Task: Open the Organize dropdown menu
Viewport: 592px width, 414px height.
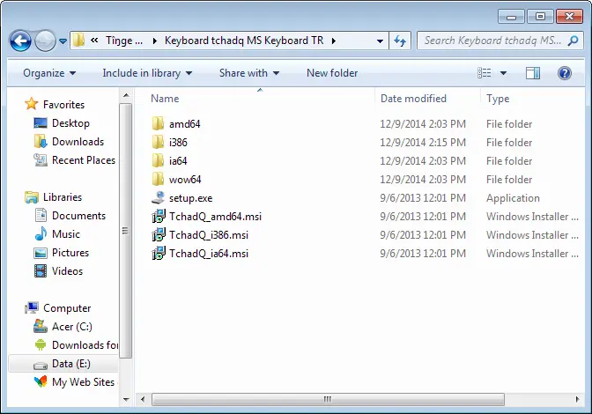Action: (x=49, y=73)
